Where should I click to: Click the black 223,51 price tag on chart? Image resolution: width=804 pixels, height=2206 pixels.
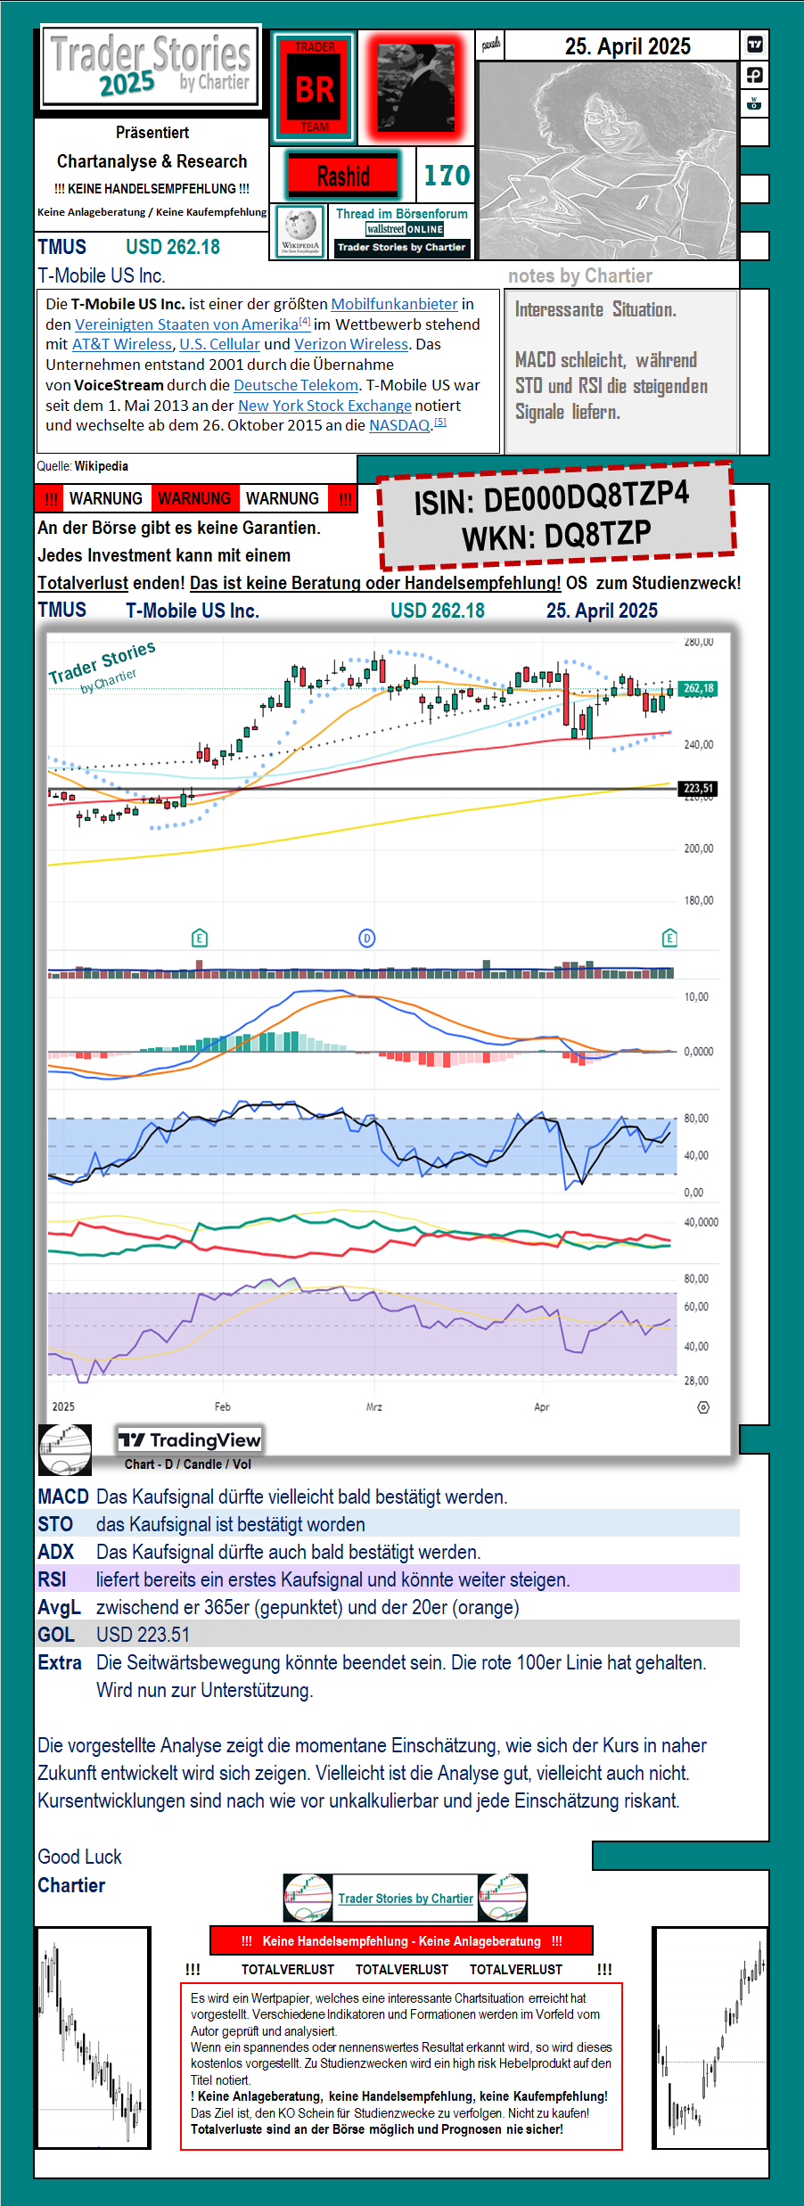(698, 788)
